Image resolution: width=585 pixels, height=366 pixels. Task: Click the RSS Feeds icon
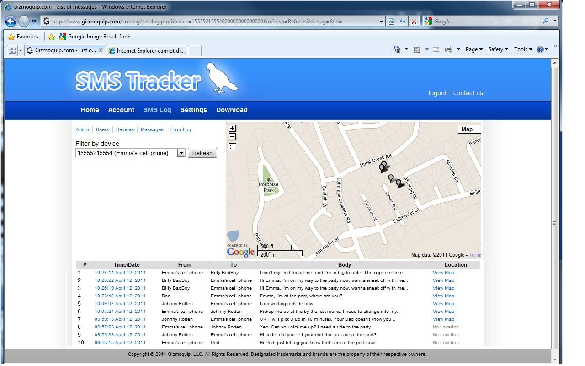(417, 50)
